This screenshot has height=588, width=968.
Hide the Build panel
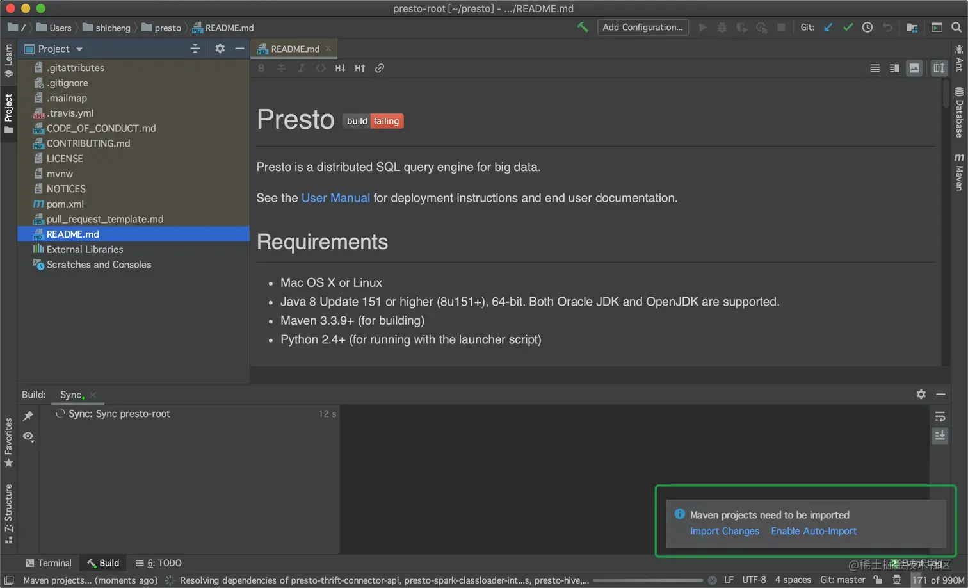click(x=940, y=395)
